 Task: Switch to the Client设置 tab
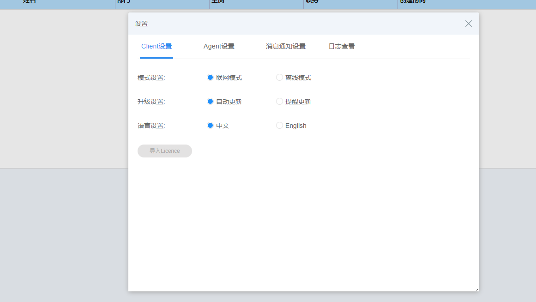coord(157,46)
